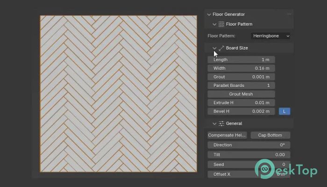Click the Floor Pattern: label text
This screenshot has width=327, height=187.
[221, 36]
